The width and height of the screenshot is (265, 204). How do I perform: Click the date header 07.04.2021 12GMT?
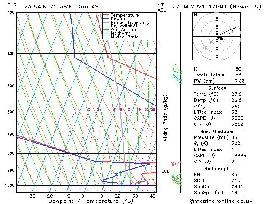[x=216, y=6]
